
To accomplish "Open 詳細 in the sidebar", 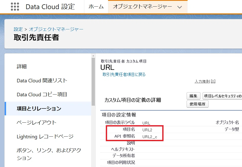I will click(22, 67).
